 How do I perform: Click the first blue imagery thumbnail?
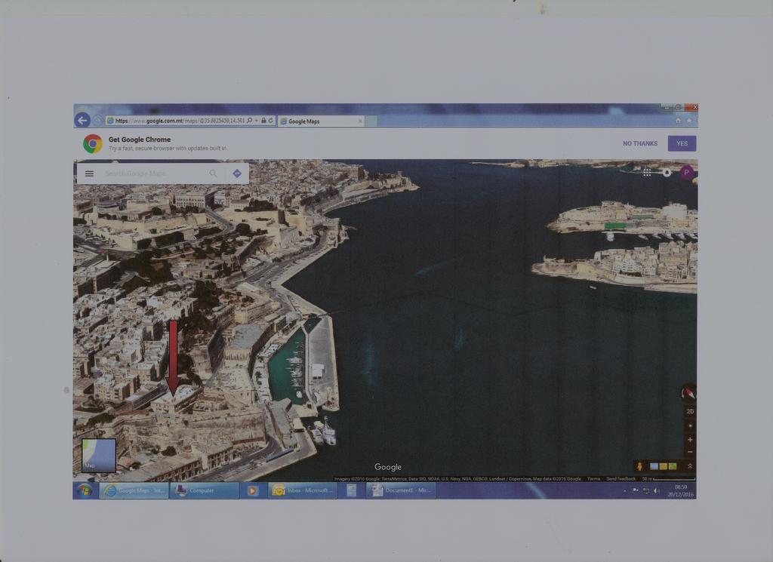click(654, 466)
